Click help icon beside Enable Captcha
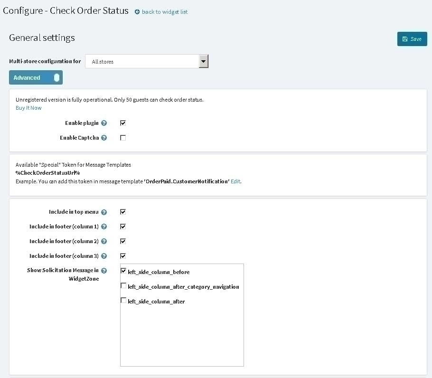 click(104, 138)
